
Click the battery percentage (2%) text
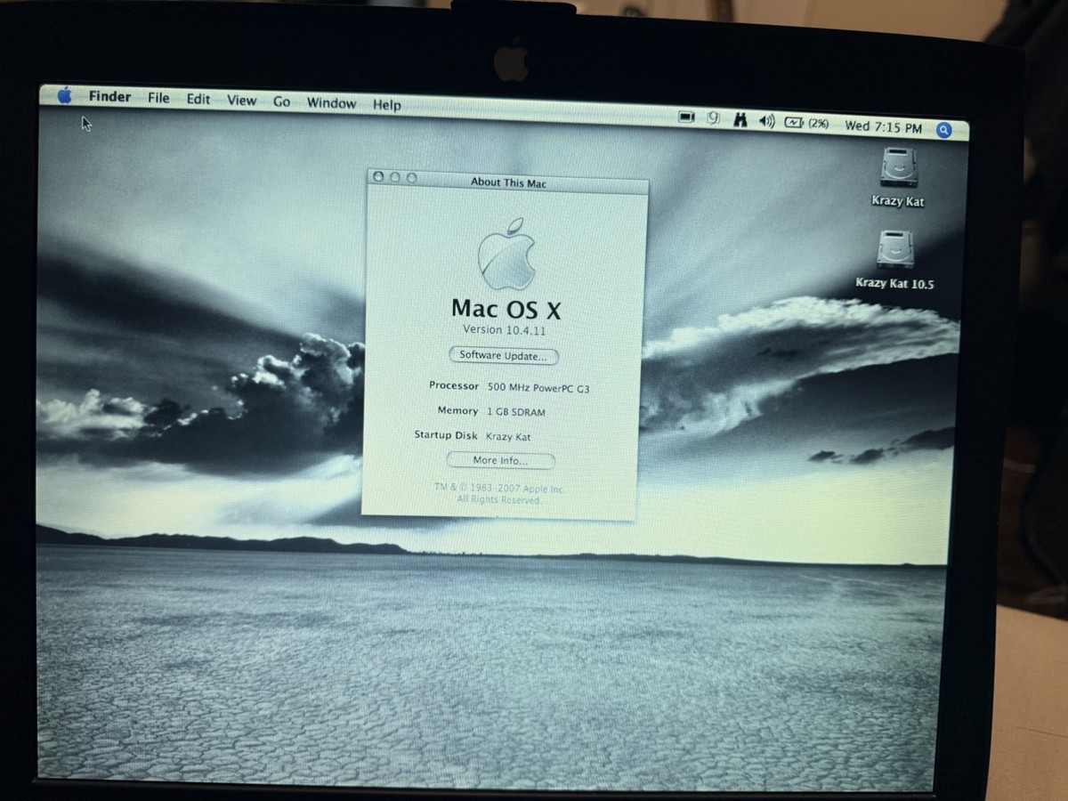pos(818,124)
